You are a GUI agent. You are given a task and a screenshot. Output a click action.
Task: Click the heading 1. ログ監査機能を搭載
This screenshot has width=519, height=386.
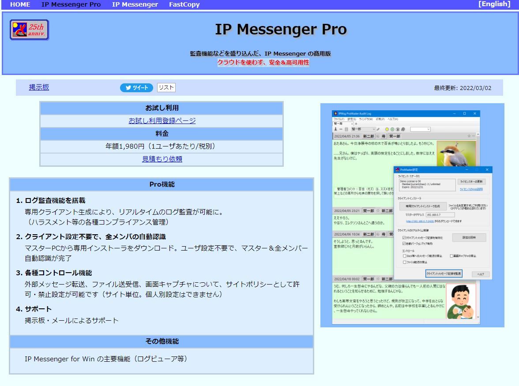51,200
